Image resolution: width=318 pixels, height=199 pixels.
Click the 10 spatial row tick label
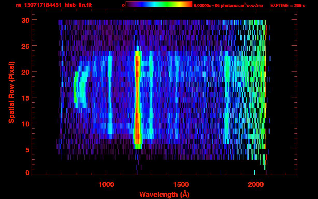click(25, 124)
